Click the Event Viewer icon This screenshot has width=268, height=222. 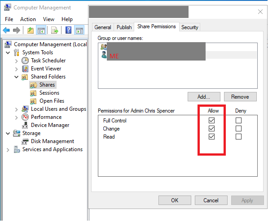click(25, 69)
